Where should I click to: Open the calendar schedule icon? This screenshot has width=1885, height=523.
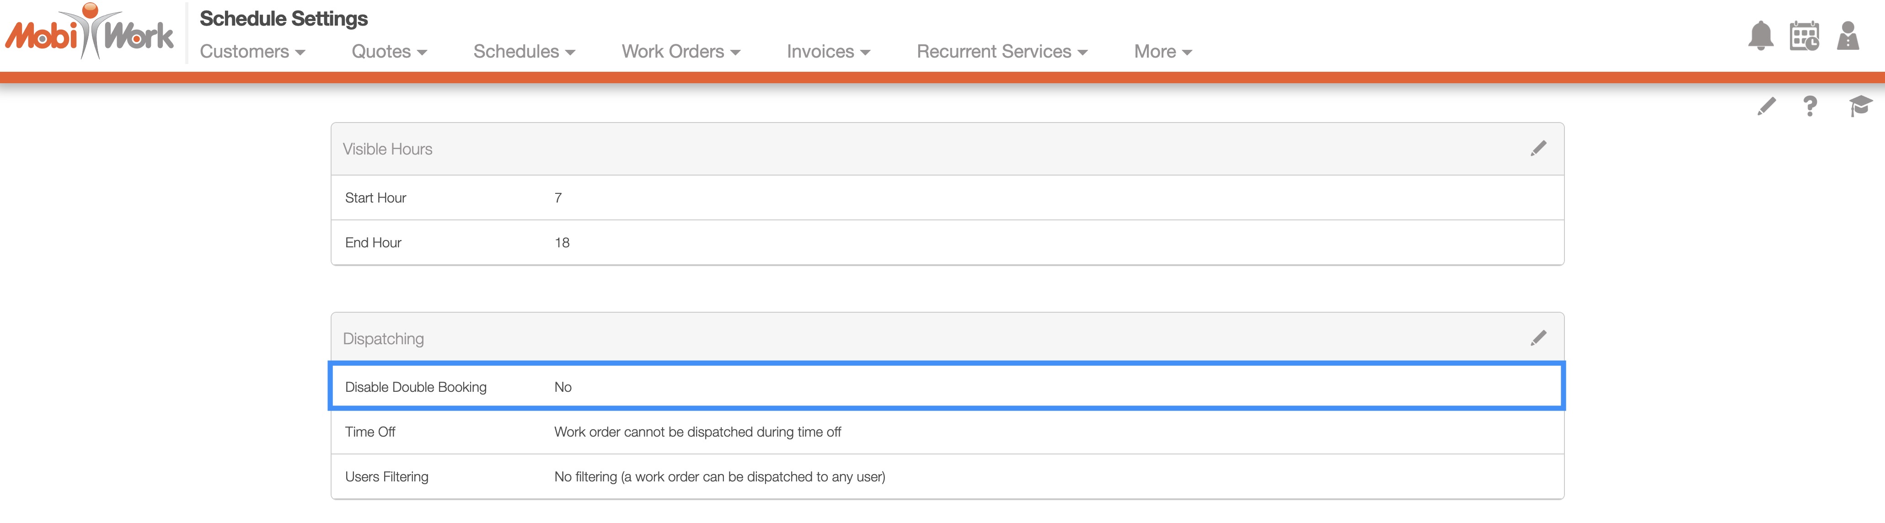(1804, 35)
